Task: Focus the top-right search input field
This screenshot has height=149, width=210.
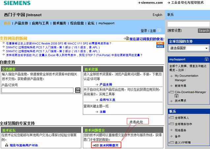Action: tap(188, 24)
